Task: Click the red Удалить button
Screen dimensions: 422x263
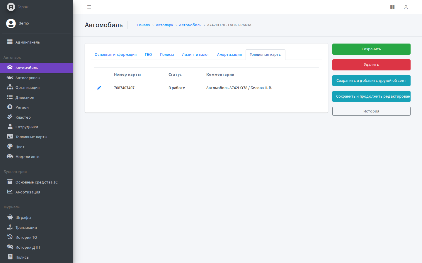Action: tap(371, 65)
